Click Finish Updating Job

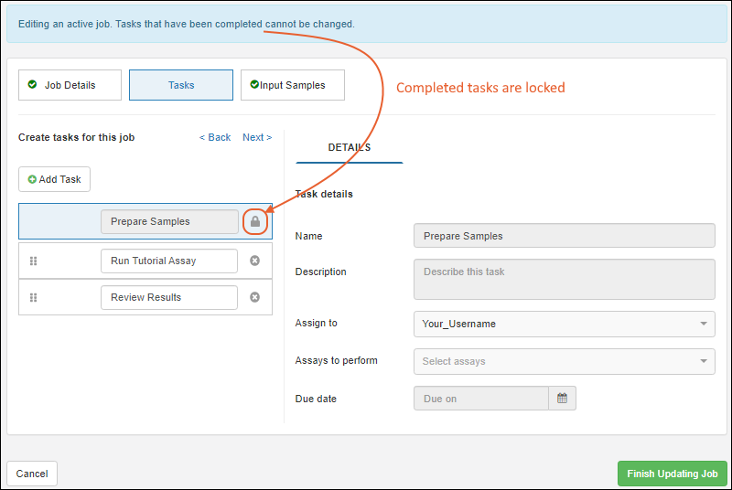click(x=672, y=474)
